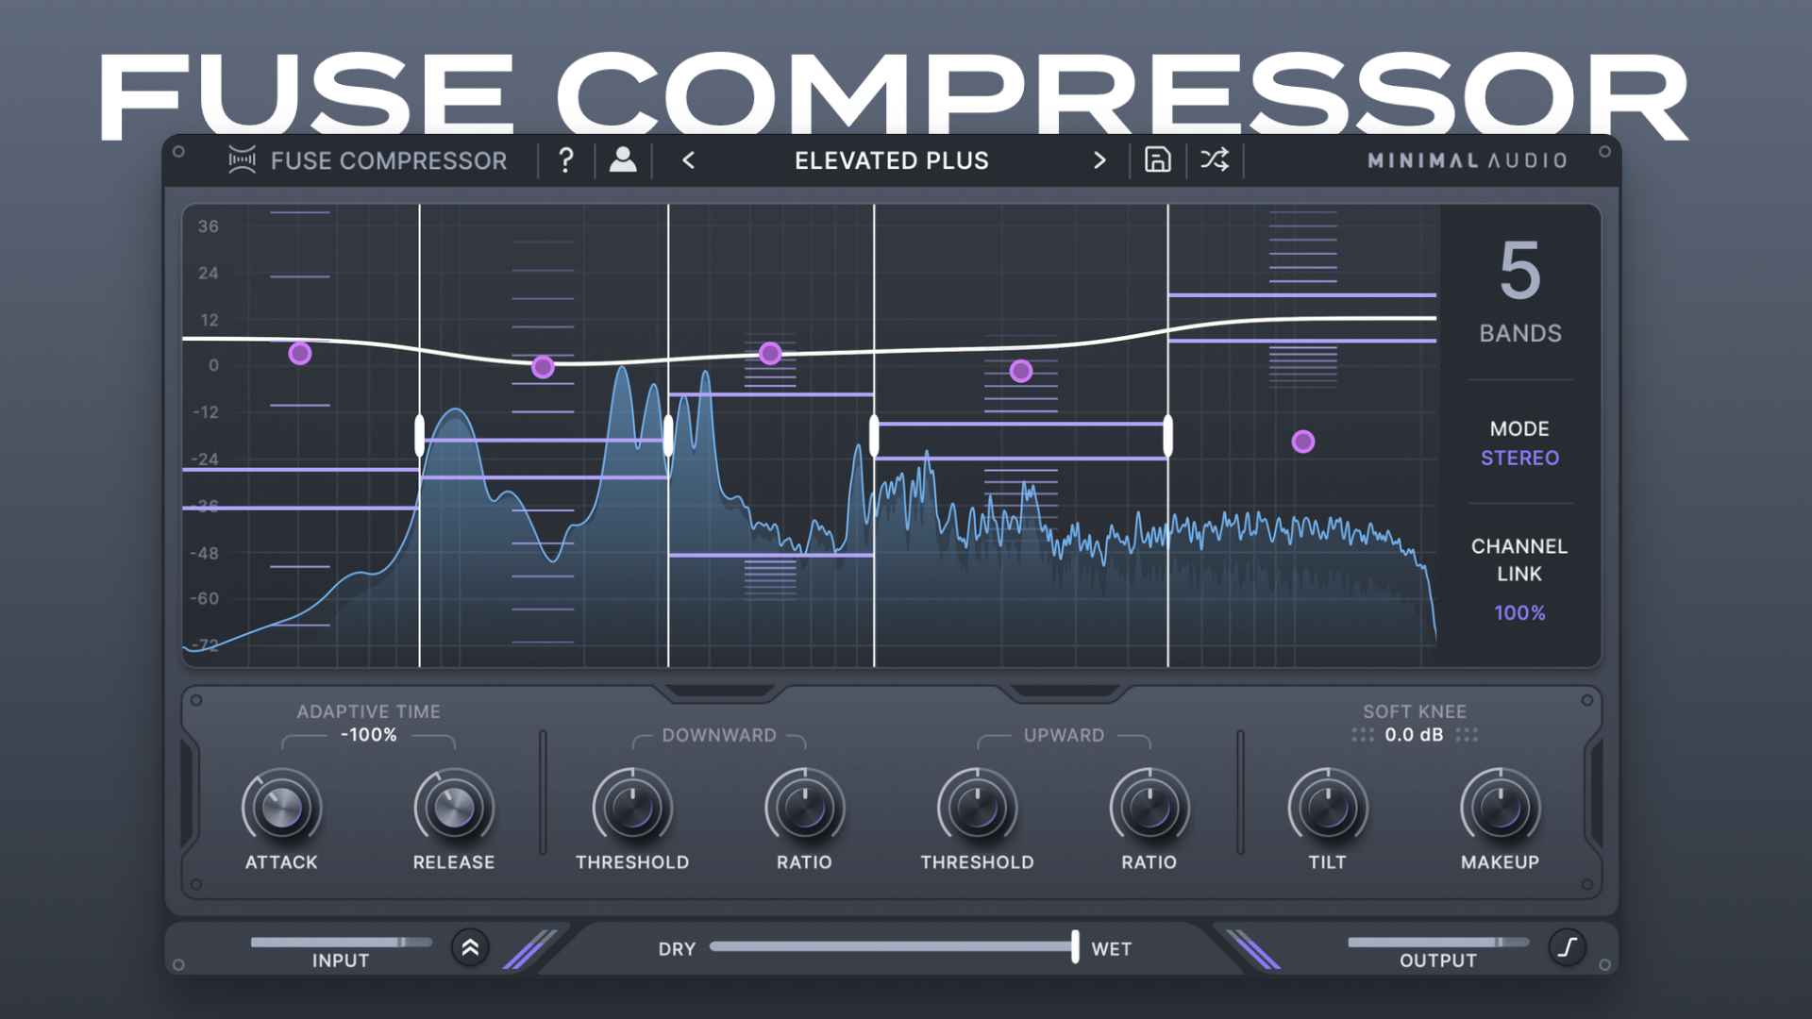Click the Minimal Audio logo

tap(1466, 159)
